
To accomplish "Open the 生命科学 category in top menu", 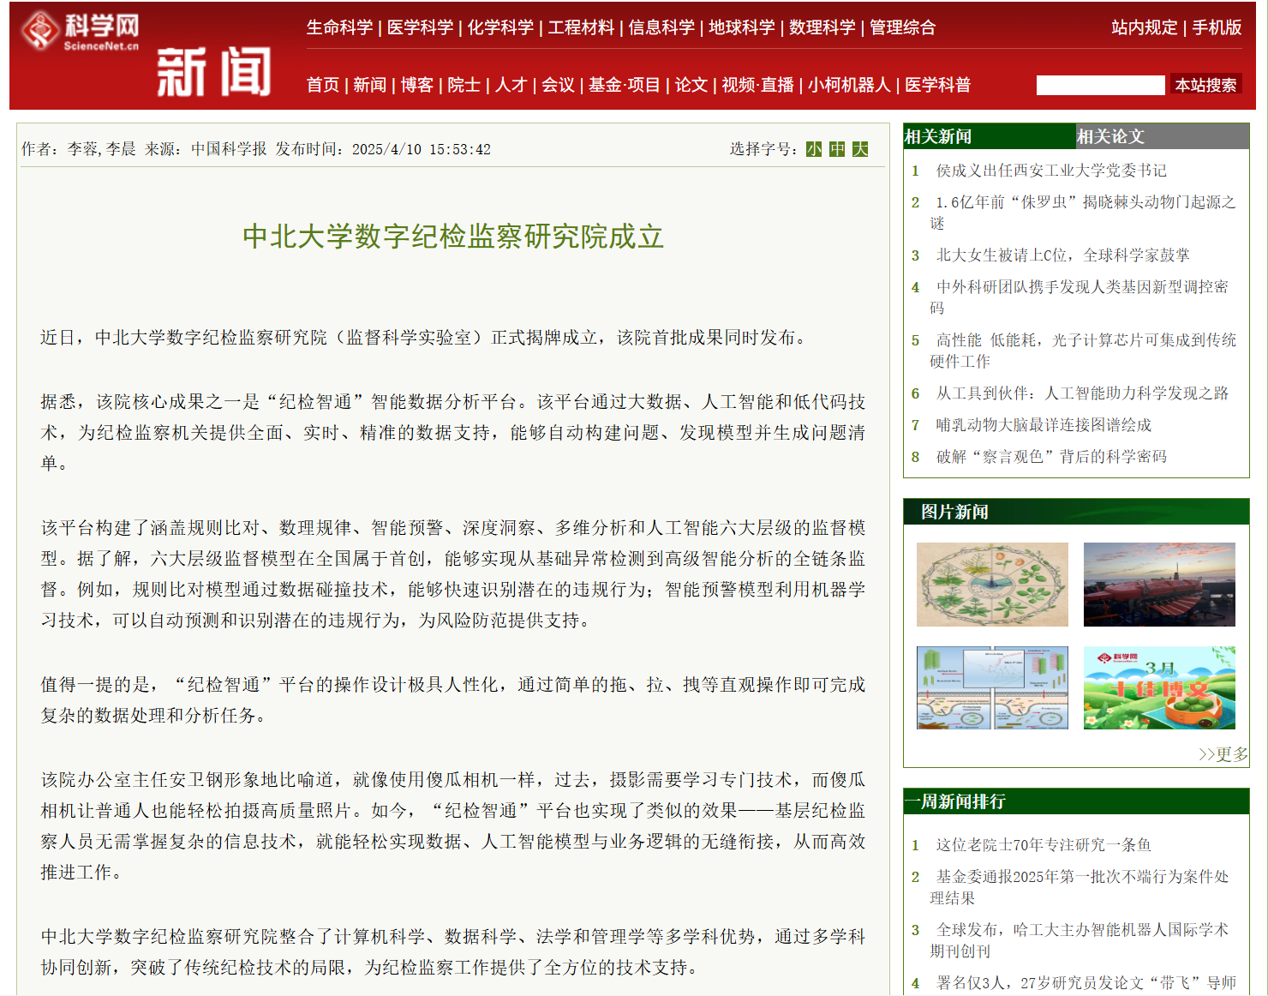I will click(x=339, y=27).
